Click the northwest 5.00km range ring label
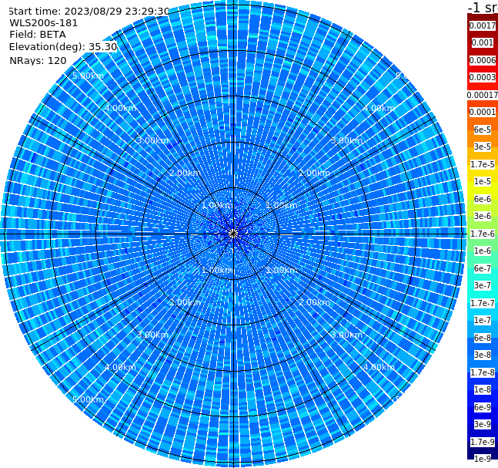 click(88, 76)
